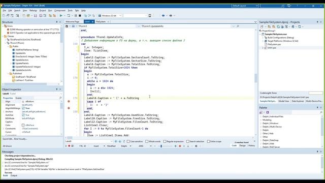The width and height of the screenshot is (325, 183).
Task: Open the TForm1.UpdateInfo method dropdown
Action: click(x=234, y=26)
